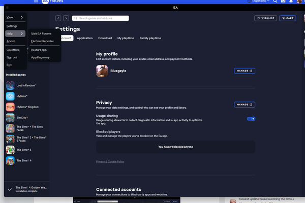The image size is (305, 203).
Task: Open the Lost in Random game icon
Action: 10,85
